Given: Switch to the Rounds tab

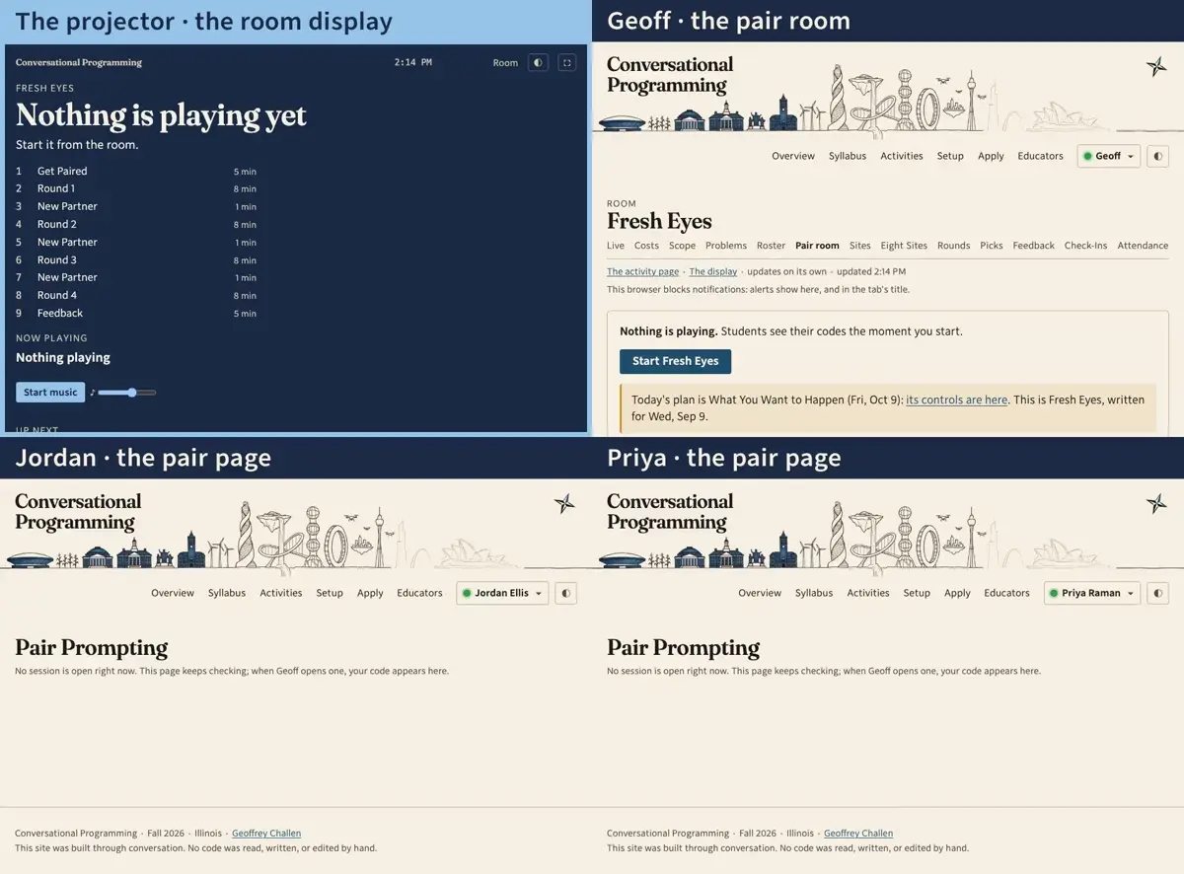Looking at the screenshot, I should pyautogui.click(x=953, y=246).
